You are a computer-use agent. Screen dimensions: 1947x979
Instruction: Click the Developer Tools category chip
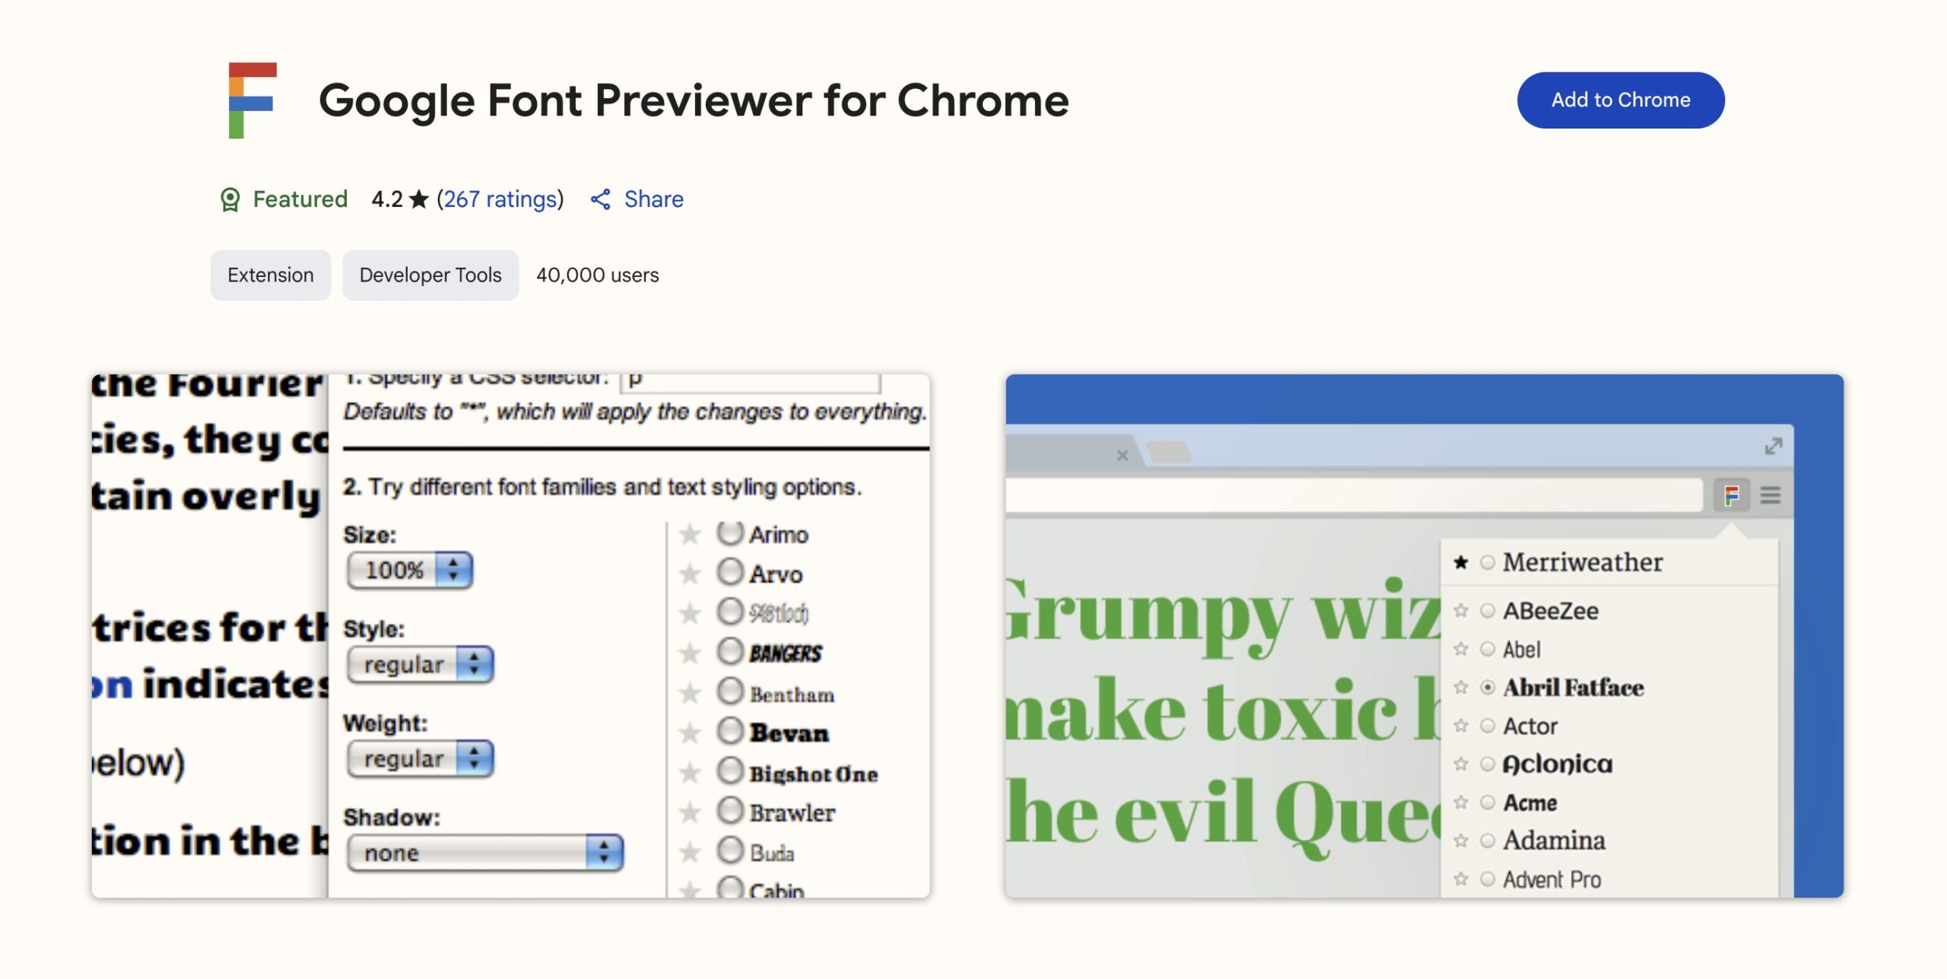pyautogui.click(x=430, y=275)
